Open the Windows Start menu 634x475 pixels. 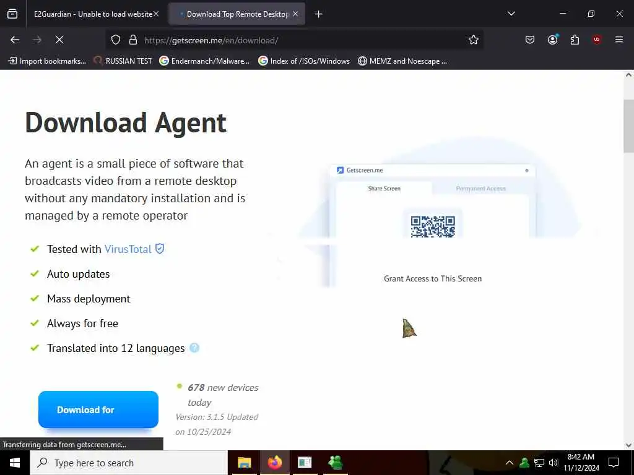(15, 463)
